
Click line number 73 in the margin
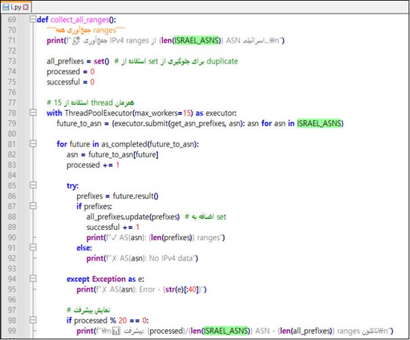tap(11, 62)
